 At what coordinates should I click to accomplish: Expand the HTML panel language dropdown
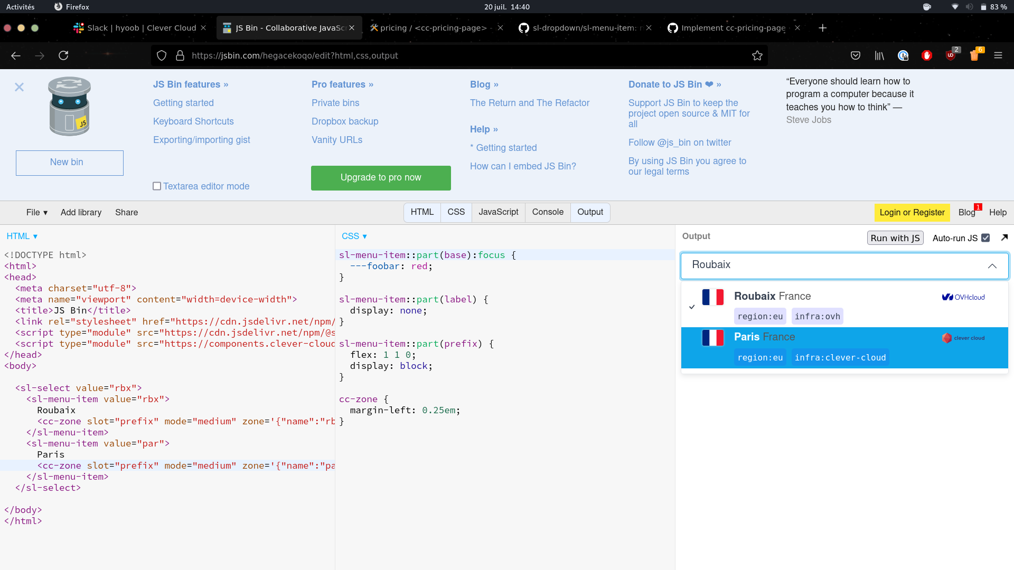(x=22, y=236)
